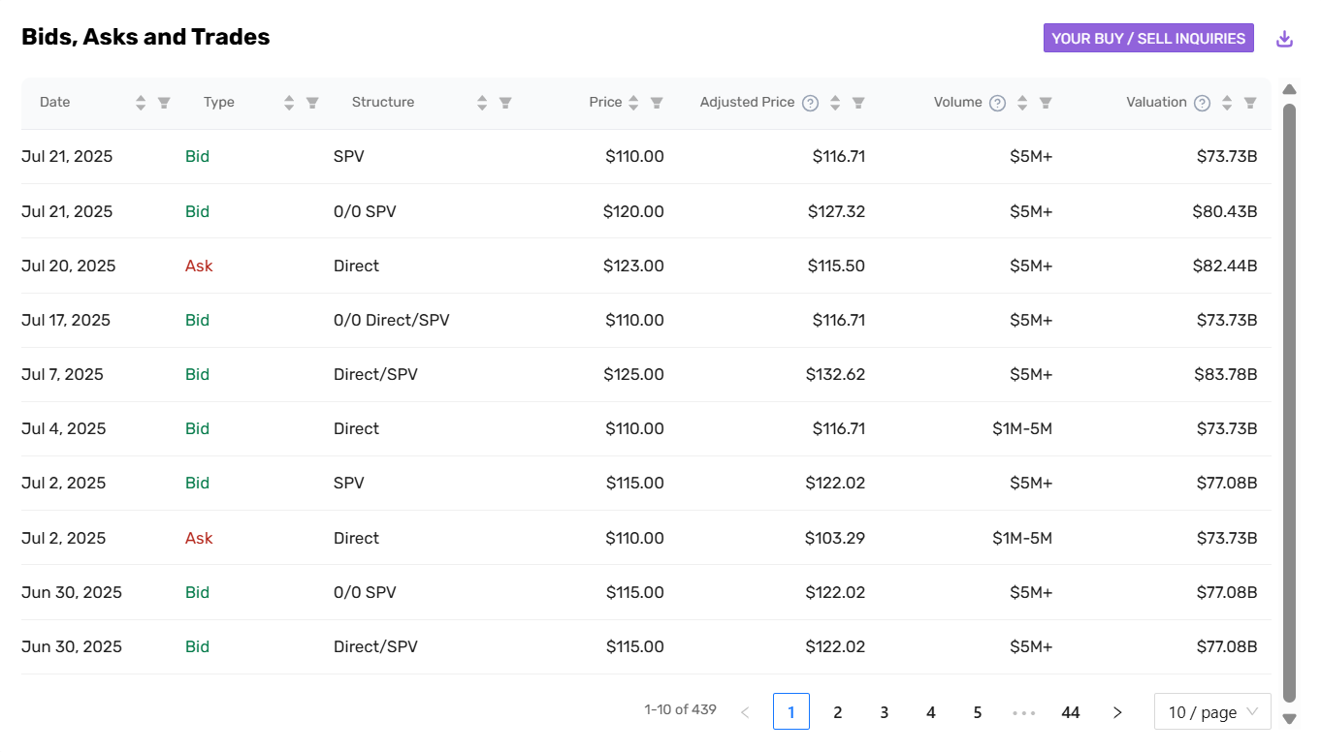
Task: Click Ask type in Jul 20, 2025 row
Action: (199, 266)
